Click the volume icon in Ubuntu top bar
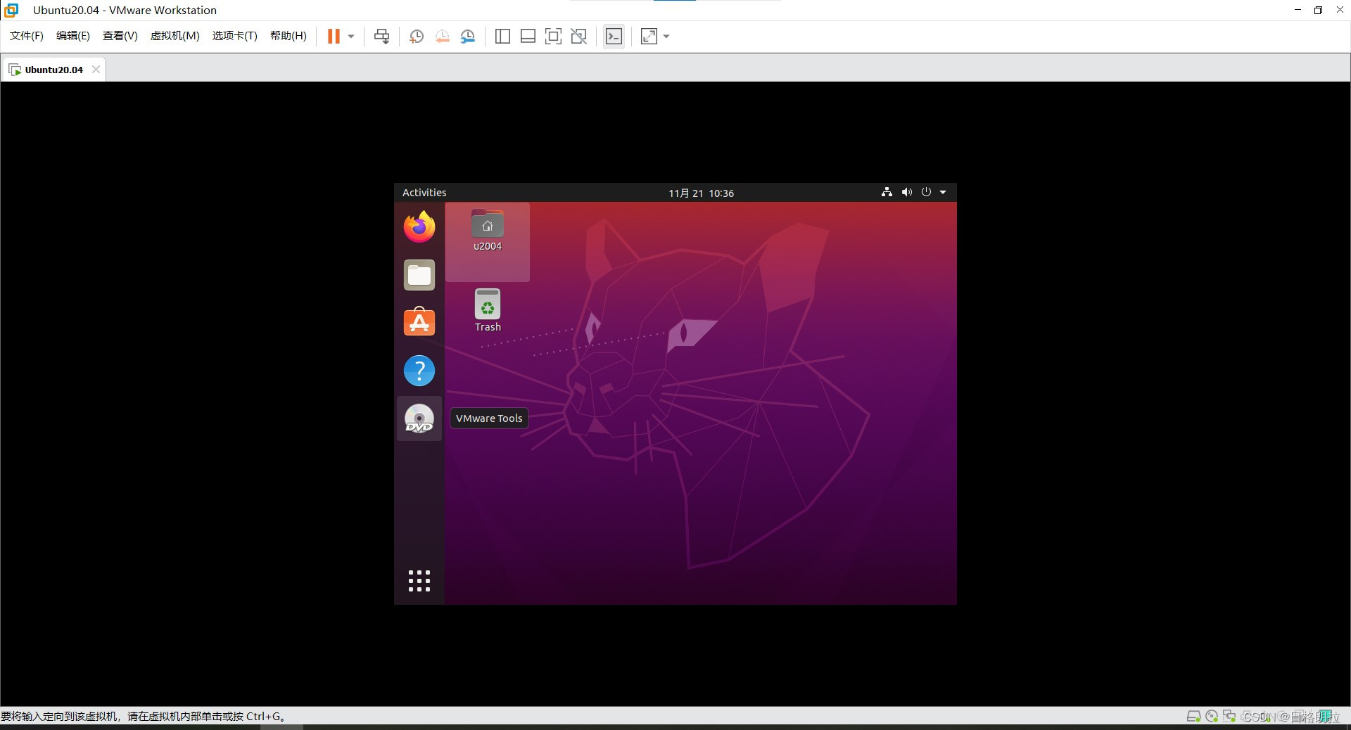This screenshot has height=730, width=1351. tap(907, 192)
